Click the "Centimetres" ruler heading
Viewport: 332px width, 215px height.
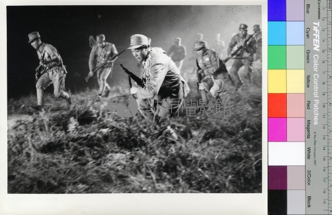point(319,10)
